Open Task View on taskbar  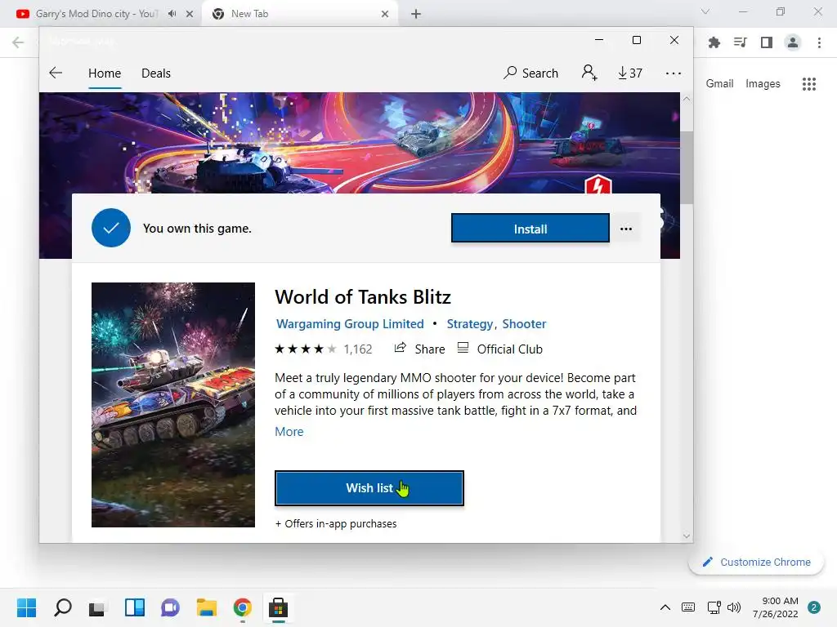click(x=98, y=607)
